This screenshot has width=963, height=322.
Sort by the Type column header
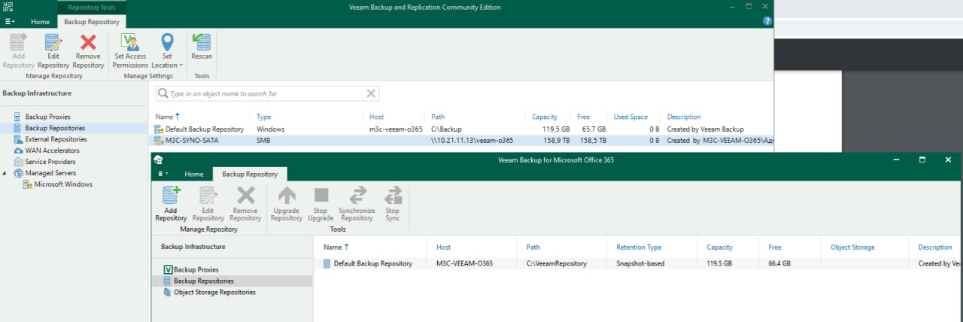click(263, 117)
